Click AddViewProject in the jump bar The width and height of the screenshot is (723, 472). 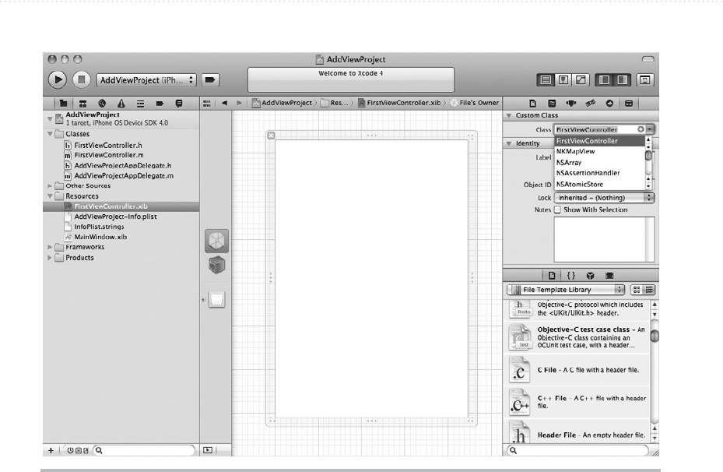pos(283,103)
